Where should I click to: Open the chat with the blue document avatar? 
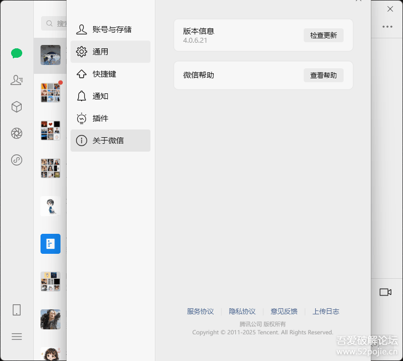click(x=51, y=244)
